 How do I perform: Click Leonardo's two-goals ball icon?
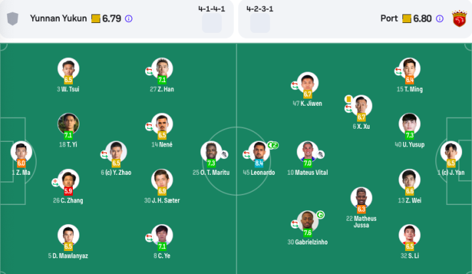click(x=273, y=145)
